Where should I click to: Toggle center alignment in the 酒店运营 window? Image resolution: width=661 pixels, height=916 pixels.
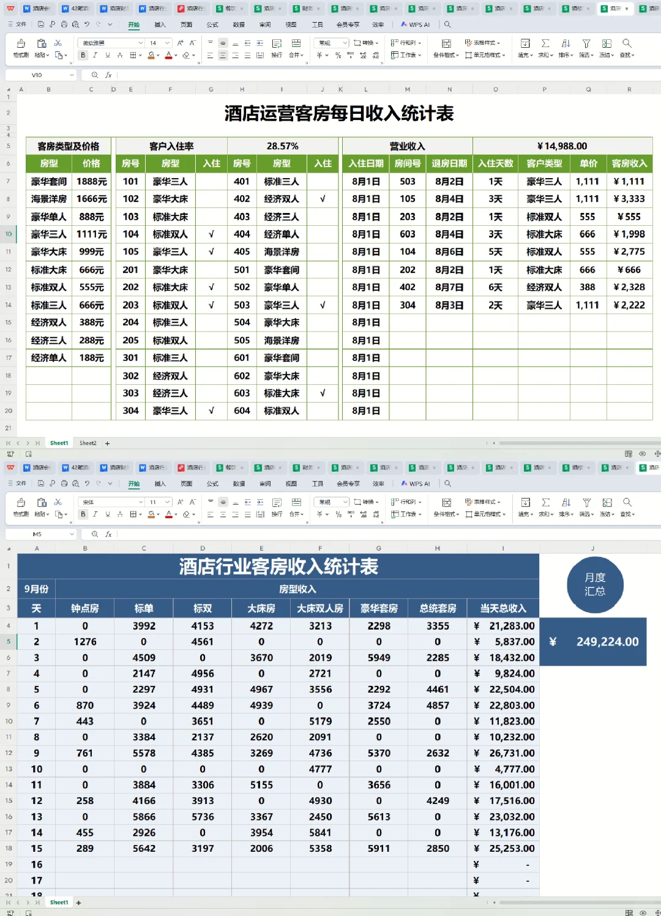223,55
